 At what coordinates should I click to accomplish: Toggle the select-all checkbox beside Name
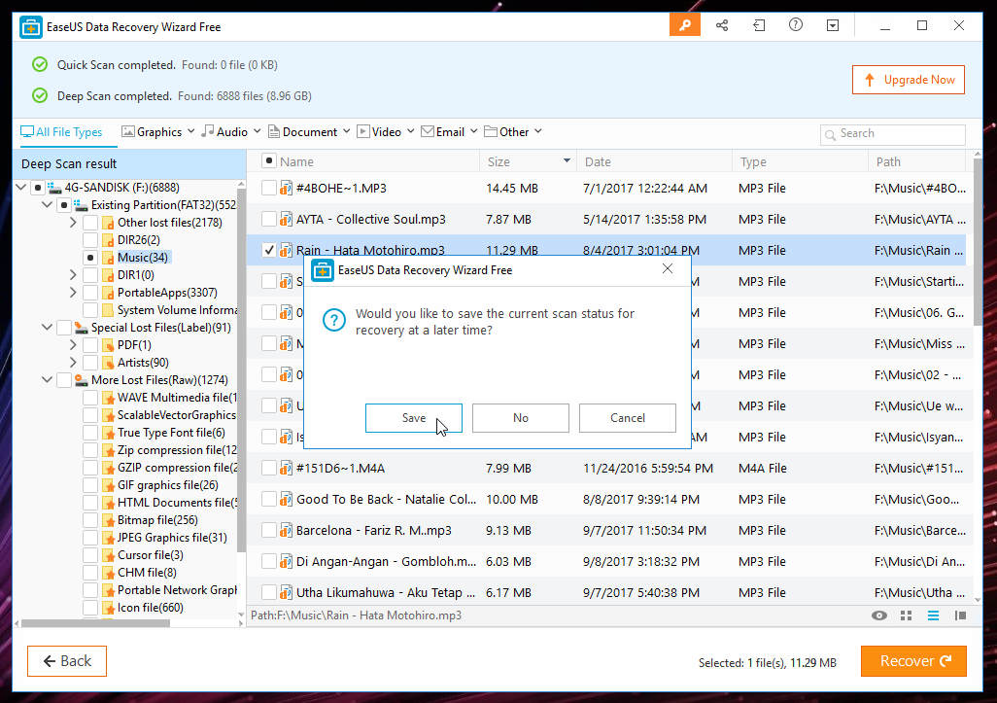click(269, 161)
